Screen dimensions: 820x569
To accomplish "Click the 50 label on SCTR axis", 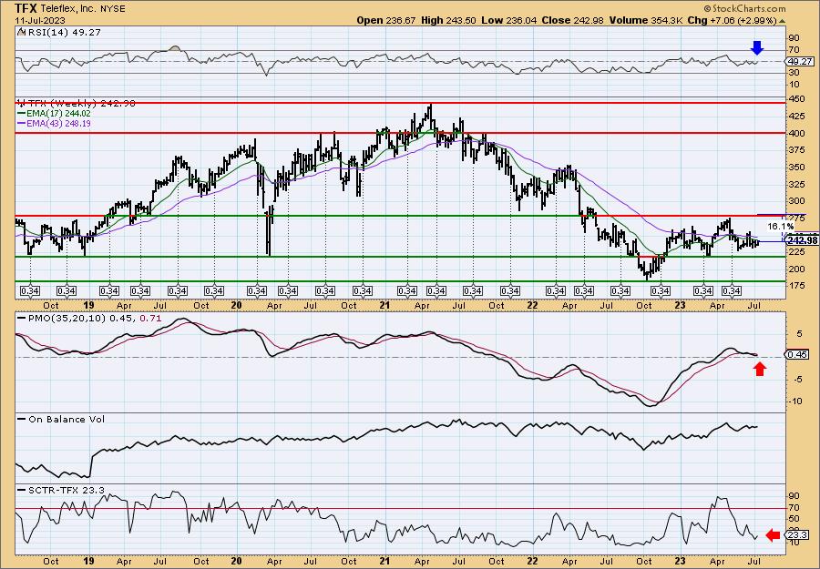I will click(x=794, y=519).
